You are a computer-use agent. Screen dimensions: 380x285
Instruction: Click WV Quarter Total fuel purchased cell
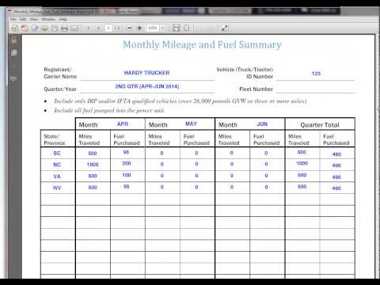(x=336, y=188)
